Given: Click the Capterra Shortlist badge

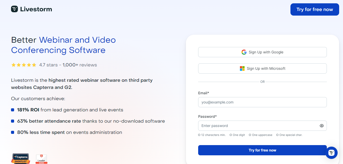Looking at the screenshot, I should (x=21, y=159).
